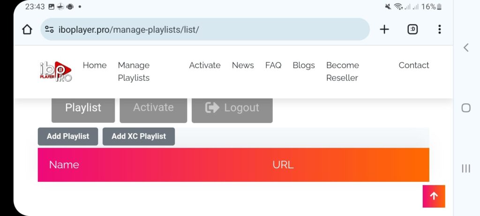
Task: Click the Add XC Playlist button
Action: (x=139, y=136)
